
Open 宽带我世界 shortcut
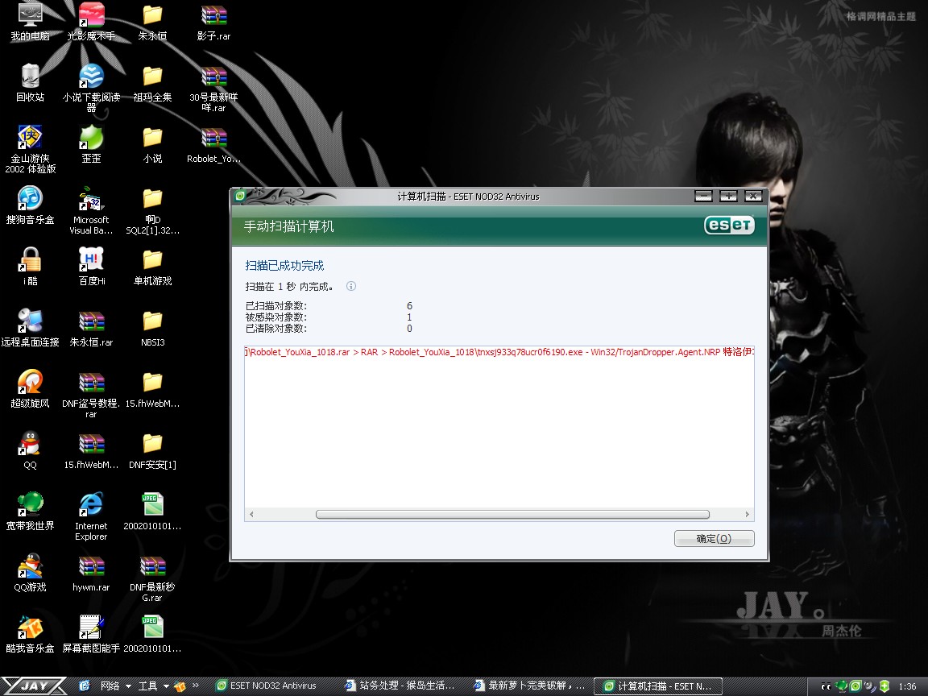point(30,511)
